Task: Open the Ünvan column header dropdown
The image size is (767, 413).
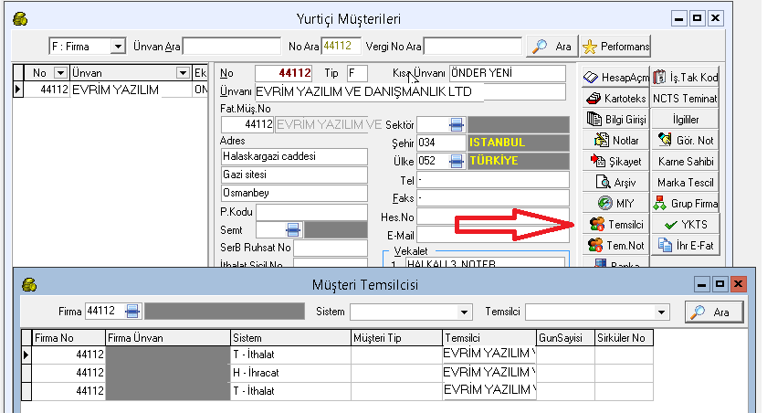Action: (x=183, y=73)
